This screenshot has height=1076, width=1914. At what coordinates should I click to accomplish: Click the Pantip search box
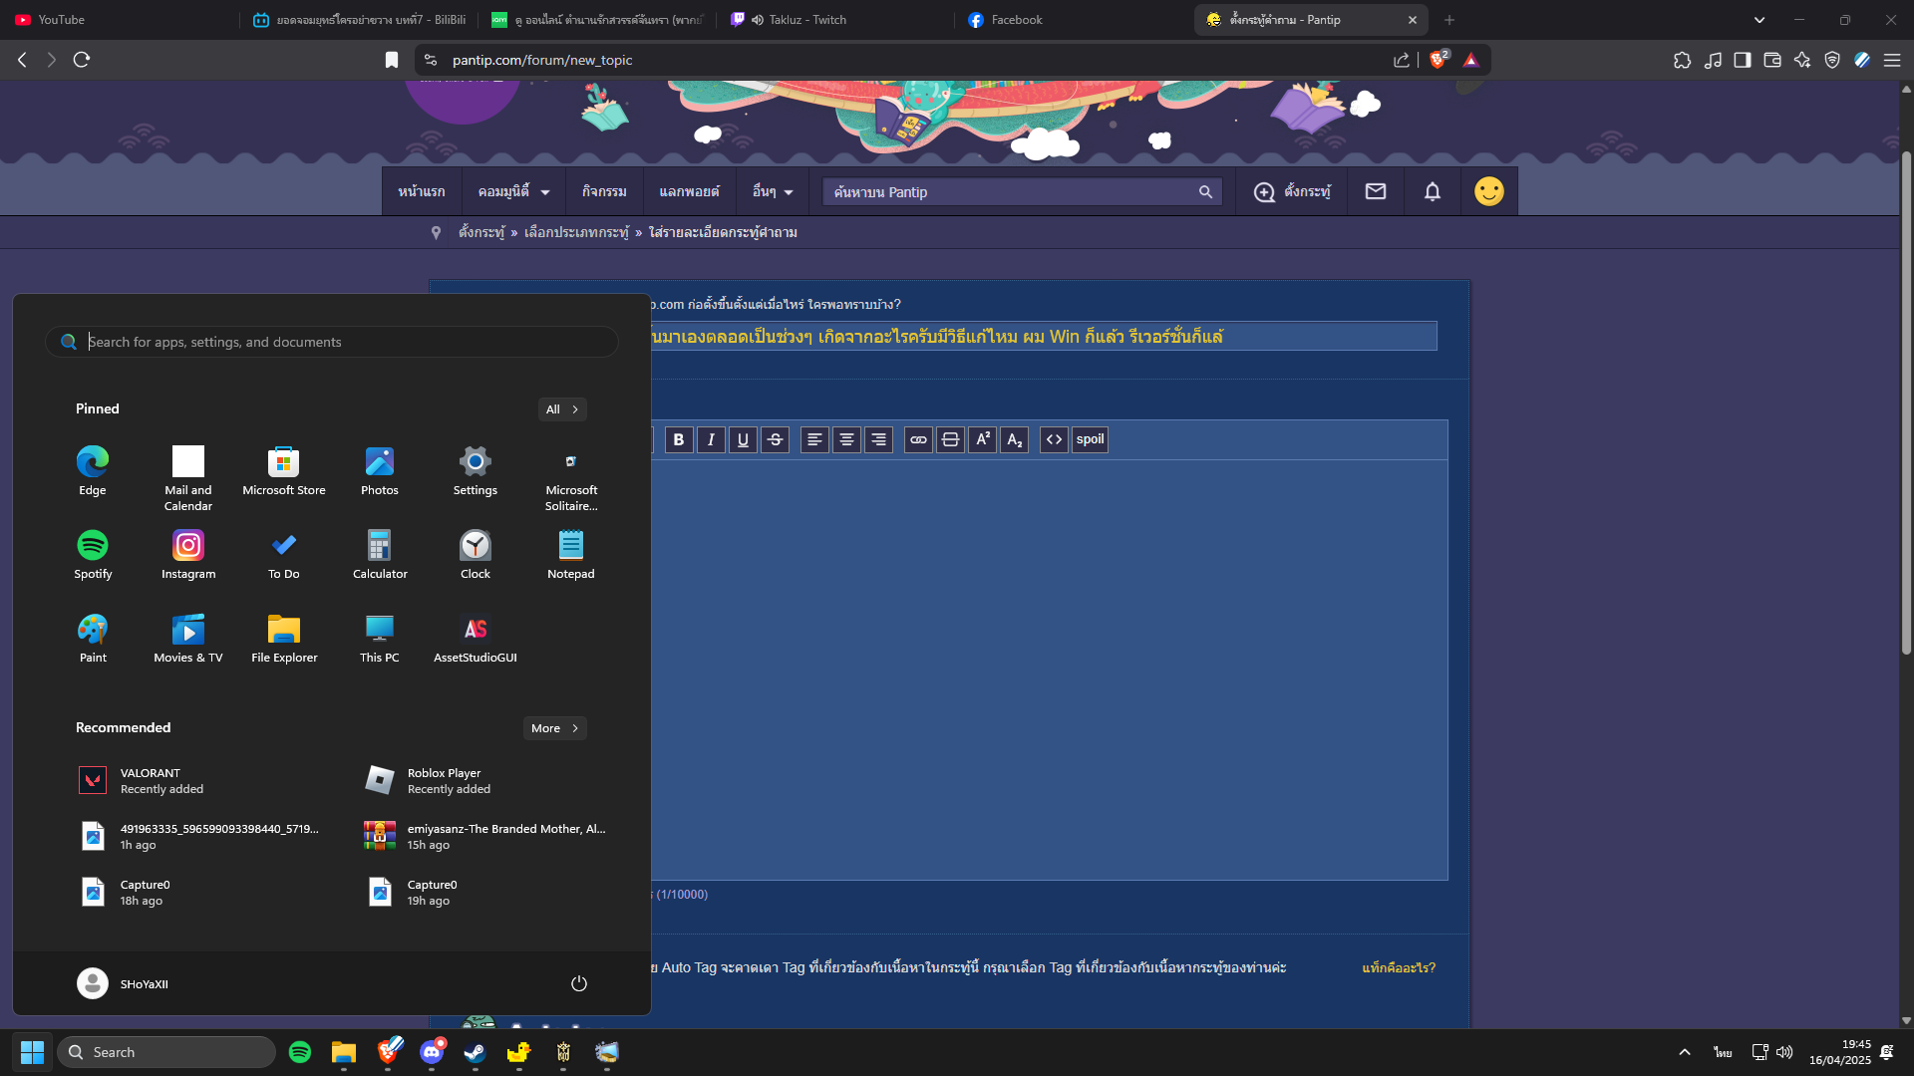(x=1022, y=192)
